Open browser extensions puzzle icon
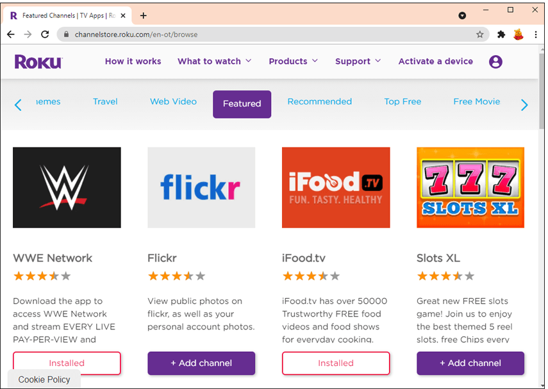The height and width of the screenshot is (389, 548). click(501, 35)
